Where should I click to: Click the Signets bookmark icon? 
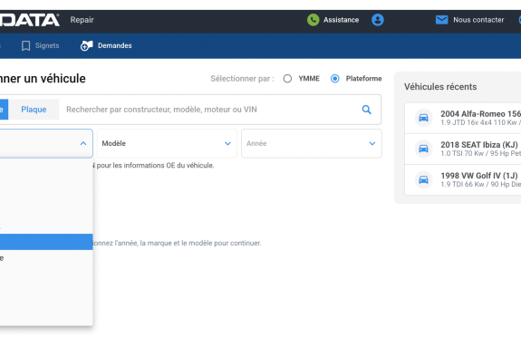tap(25, 45)
